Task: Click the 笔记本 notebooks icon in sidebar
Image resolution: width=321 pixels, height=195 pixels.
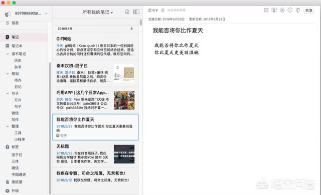Action: (x=8, y=45)
